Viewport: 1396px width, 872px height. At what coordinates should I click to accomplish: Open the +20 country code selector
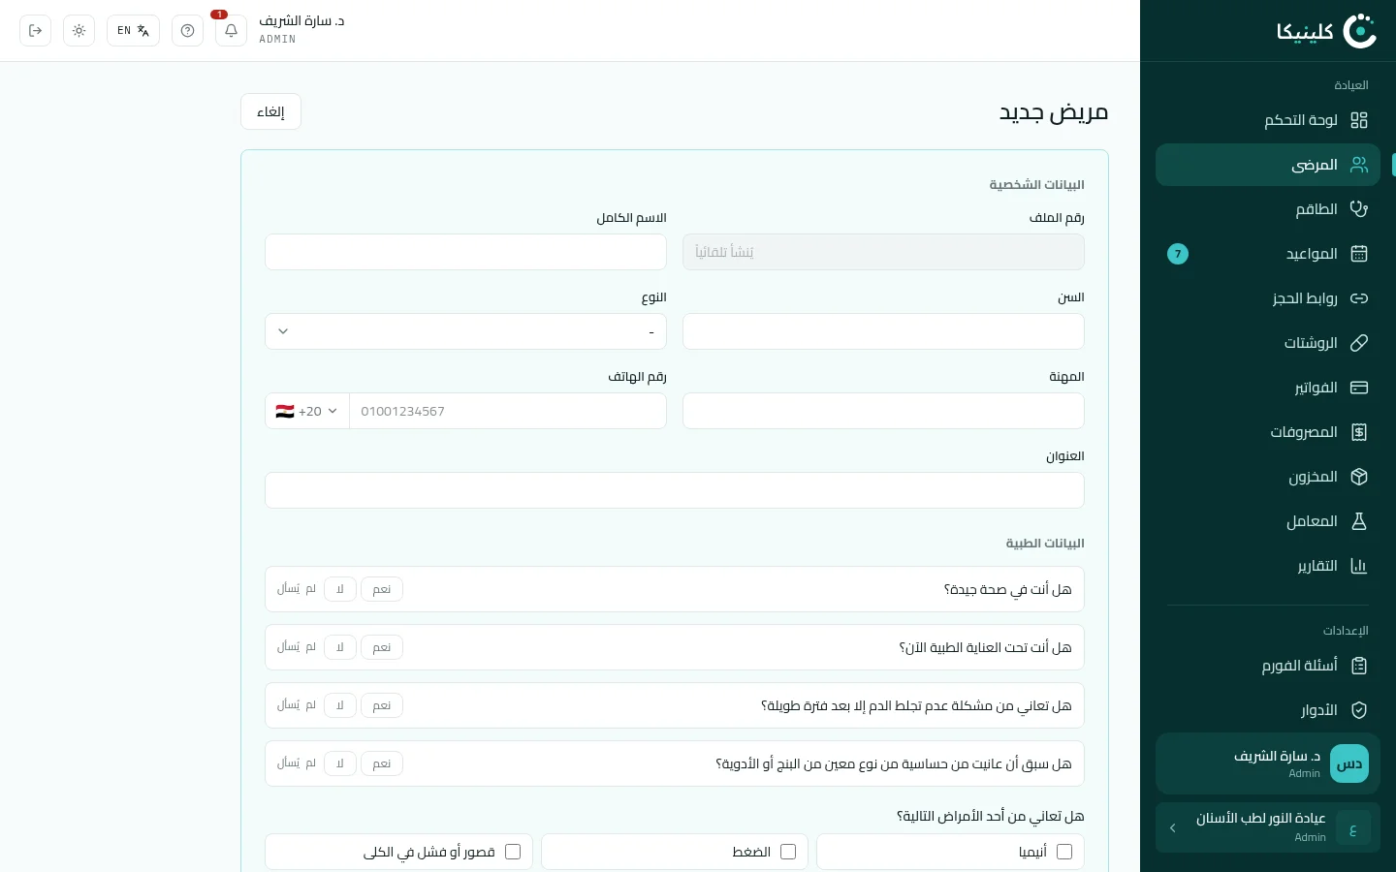point(307,411)
